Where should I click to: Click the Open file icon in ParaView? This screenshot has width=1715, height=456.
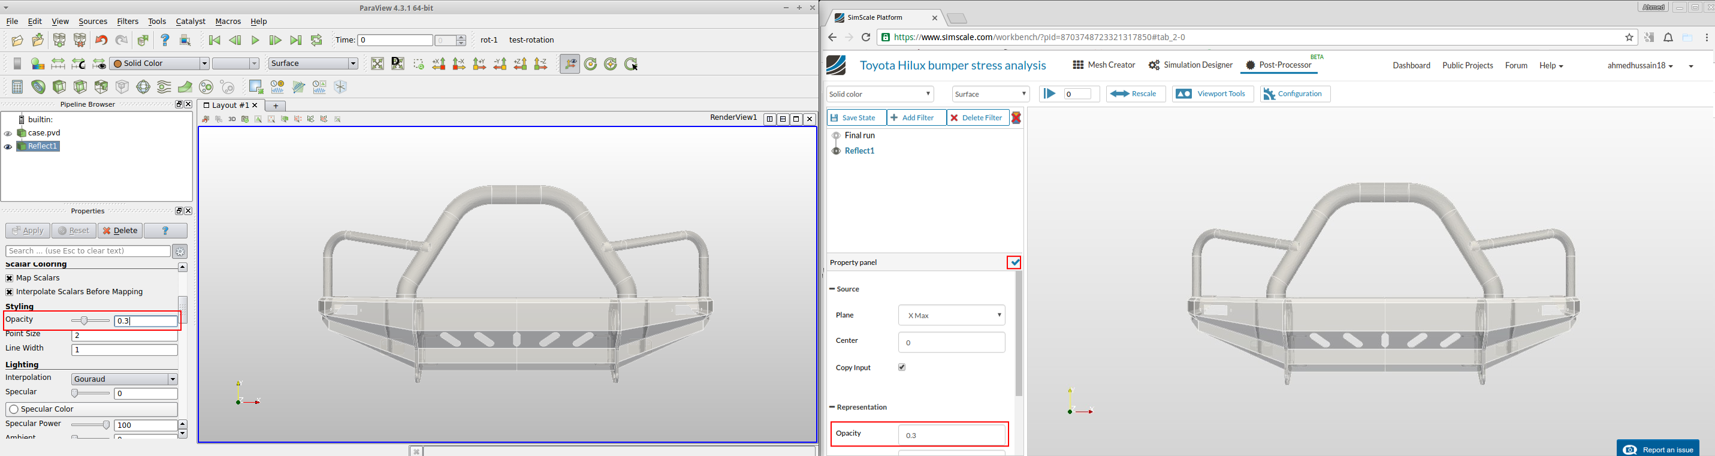(x=17, y=41)
